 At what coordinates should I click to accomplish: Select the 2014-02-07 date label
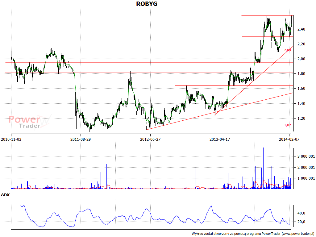point(289,139)
